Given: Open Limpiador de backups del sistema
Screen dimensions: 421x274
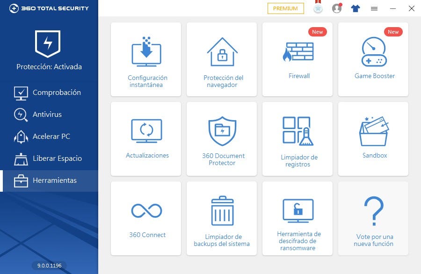Looking at the screenshot, I should tap(222, 217).
